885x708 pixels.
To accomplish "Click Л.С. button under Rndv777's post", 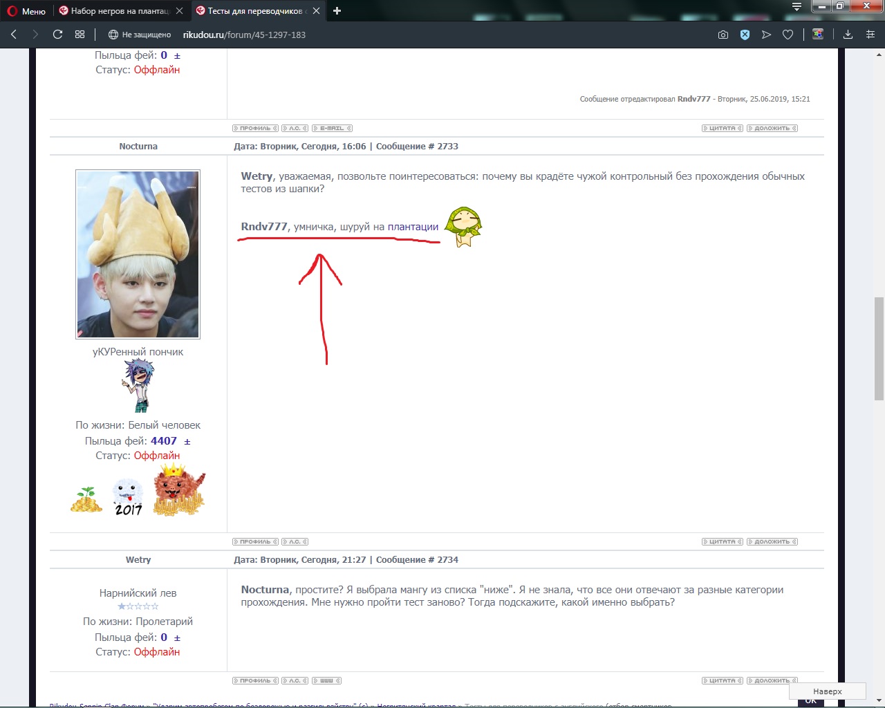I will click(295, 129).
